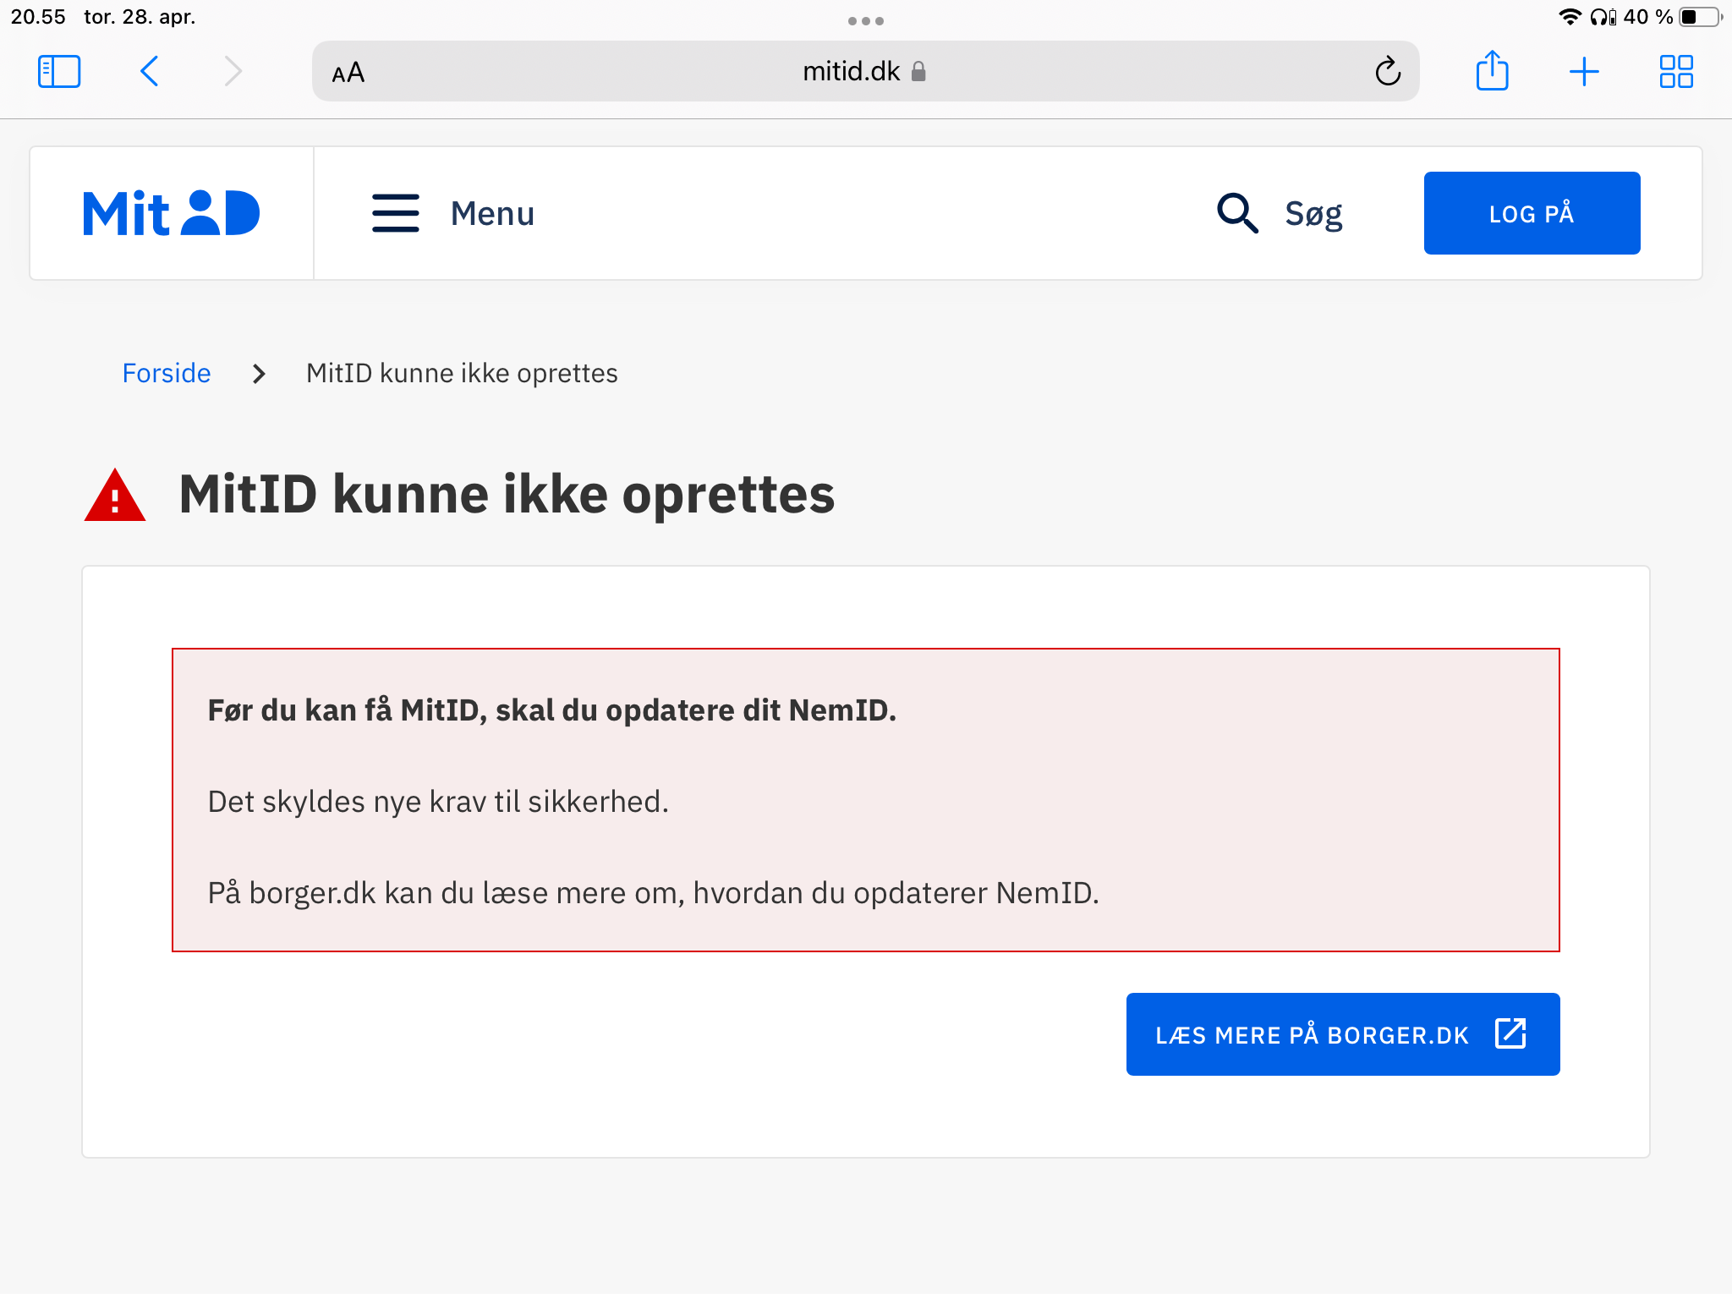The width and height of the screenshot is (1732, 1299).
Task: Click the red warning triangle icon
Action: pos(115,496)
